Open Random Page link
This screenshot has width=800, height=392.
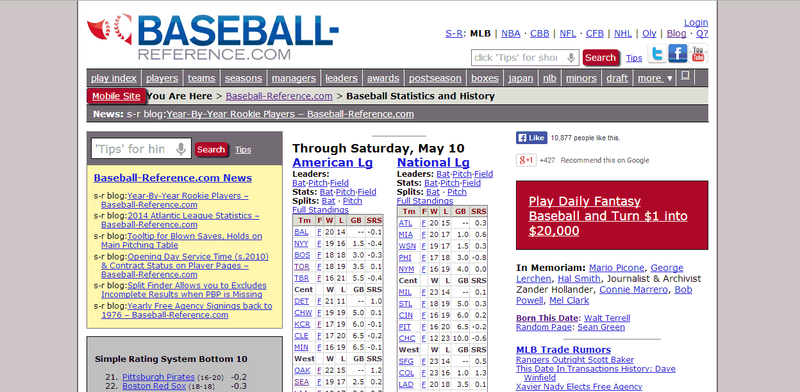(544, 327)
